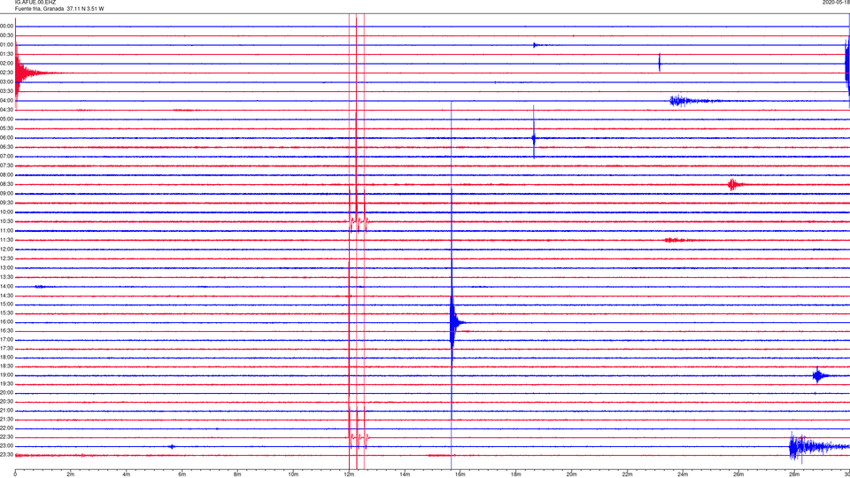Click the 6m tick label on bottom axis

(182, 474)
